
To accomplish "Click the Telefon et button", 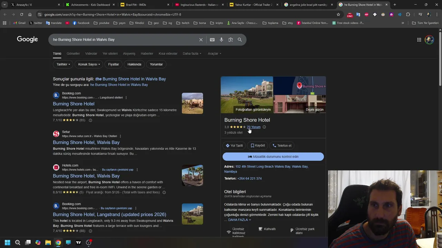I will point(282,146).
